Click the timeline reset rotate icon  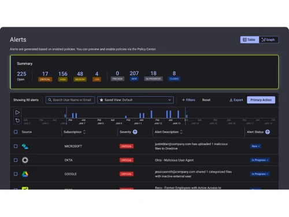(x=17, y=120)
